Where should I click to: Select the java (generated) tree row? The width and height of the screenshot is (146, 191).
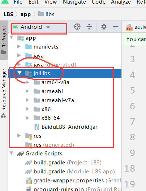point(65,64)
